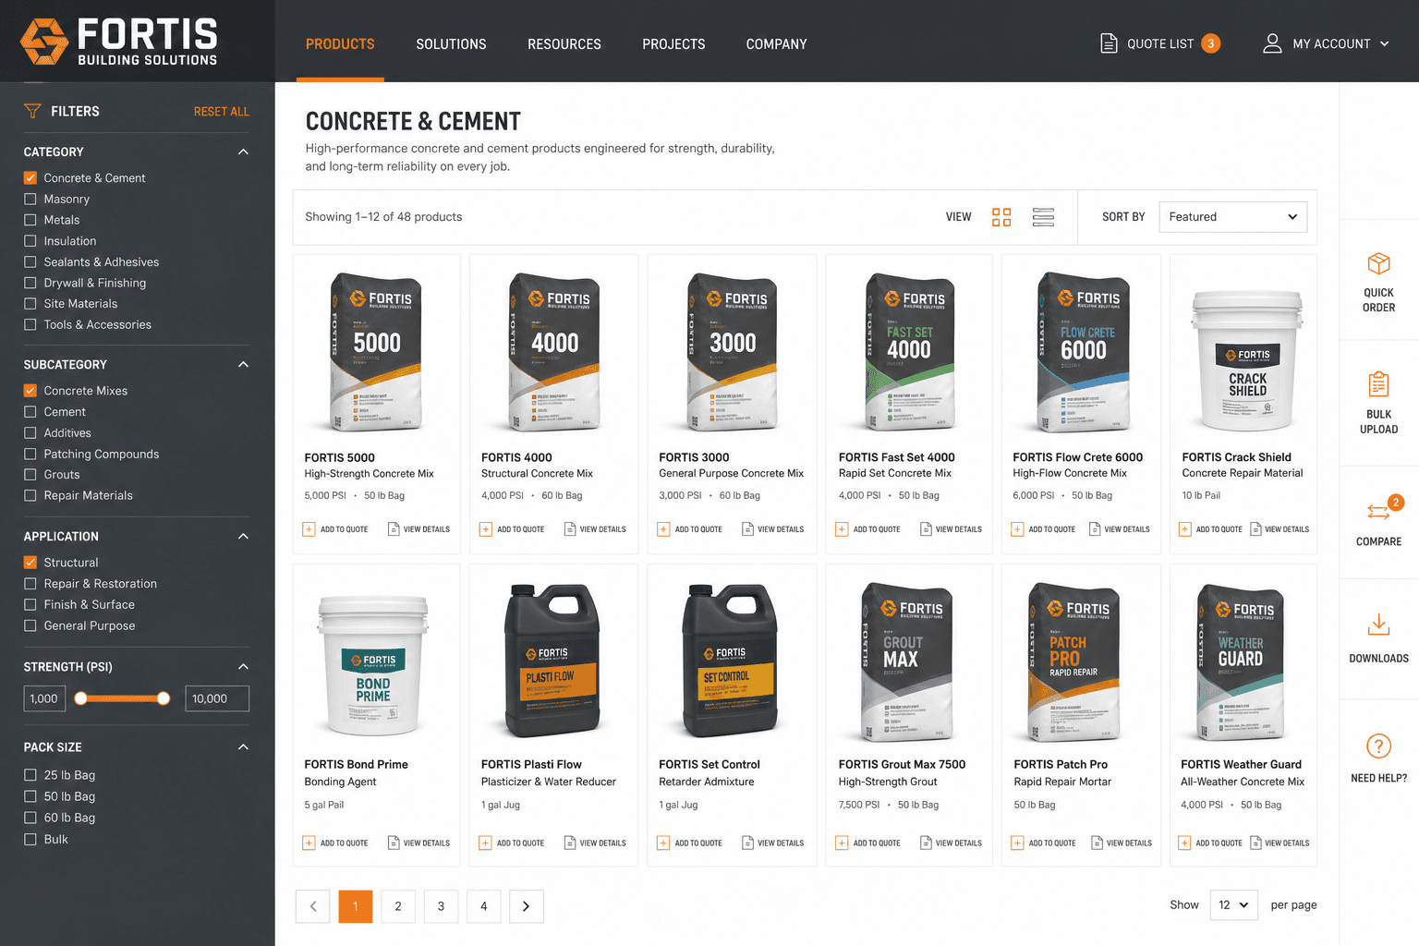
Task: Open the Projects menu
Action: tap(673, 44)
